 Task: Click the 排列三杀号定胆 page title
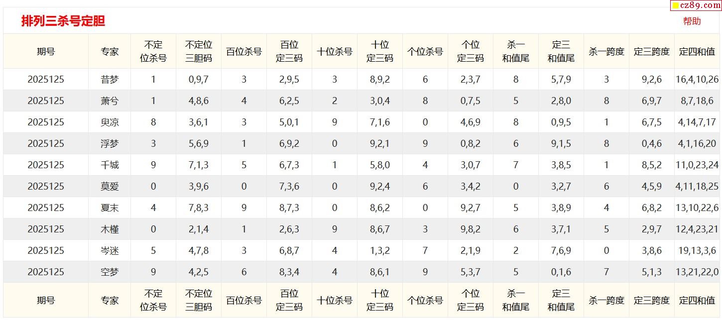(63, 21)
